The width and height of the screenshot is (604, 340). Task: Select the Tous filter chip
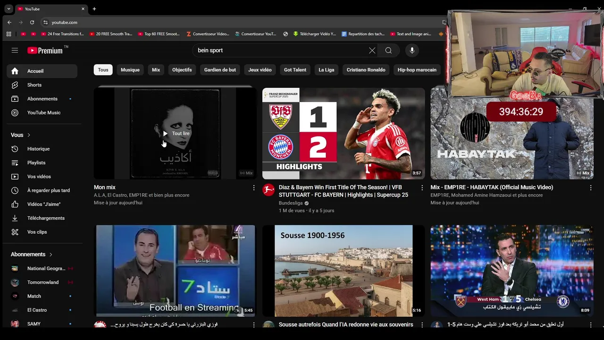103,70
